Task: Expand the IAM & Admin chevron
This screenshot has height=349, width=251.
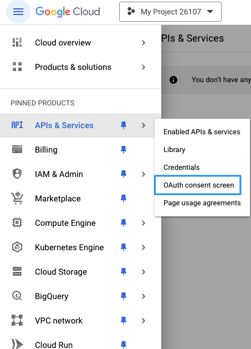Action: (144, 174)
